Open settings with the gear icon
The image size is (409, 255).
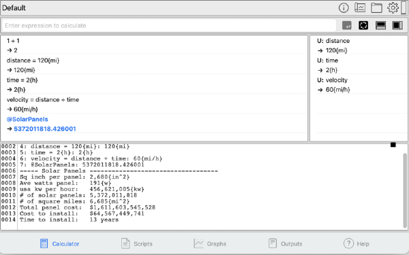coord(393,7)
